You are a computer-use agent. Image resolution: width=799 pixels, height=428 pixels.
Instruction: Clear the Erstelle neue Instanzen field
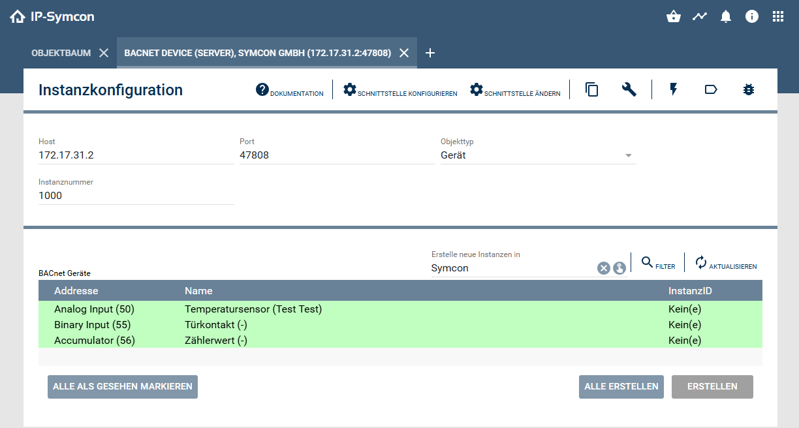(x=604, y=268)
